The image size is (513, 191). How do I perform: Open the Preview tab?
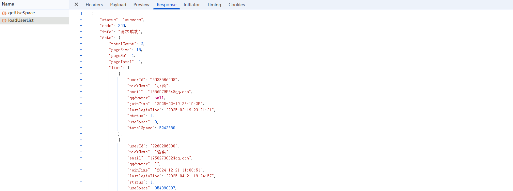tap(141, 5)
